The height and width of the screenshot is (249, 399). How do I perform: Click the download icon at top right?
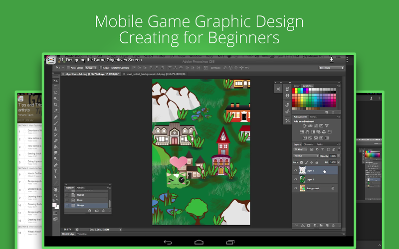pyautogui.click(x=332, y=60)
